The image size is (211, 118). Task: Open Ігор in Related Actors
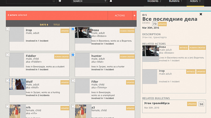[x=162, y=71]
